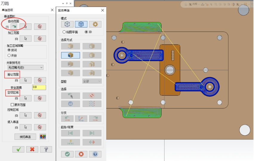Select the 开放 radio button
The image size is (254, 161).
click(x=9, y=56)
